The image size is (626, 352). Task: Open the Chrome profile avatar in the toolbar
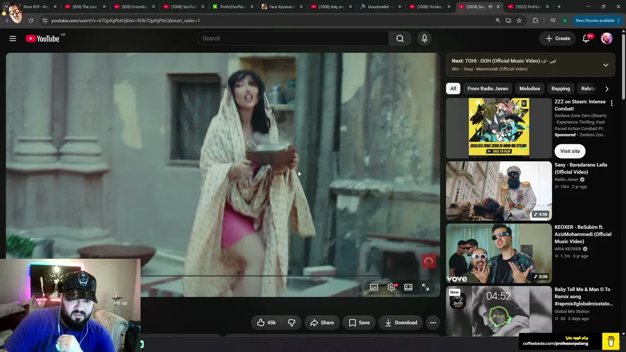click(x=565, y=21)
